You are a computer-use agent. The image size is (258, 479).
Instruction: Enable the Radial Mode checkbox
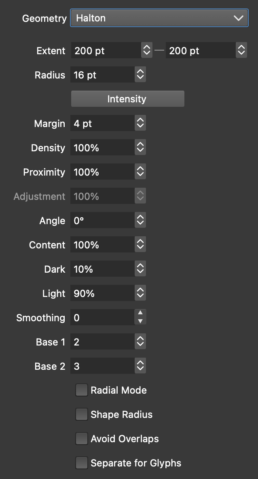pos(82,390)
